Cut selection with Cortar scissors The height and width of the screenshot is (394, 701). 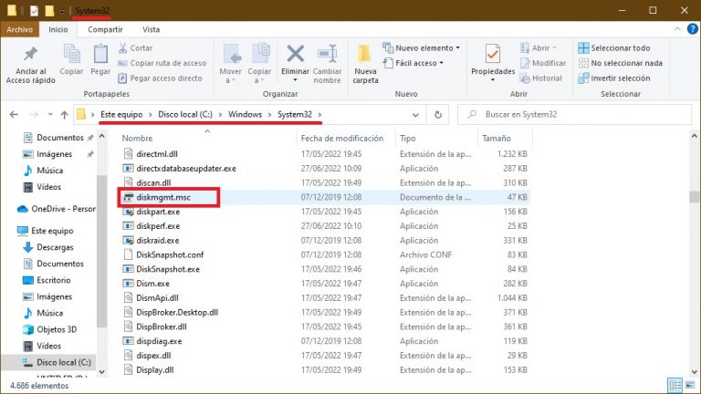tap(135, 47)
